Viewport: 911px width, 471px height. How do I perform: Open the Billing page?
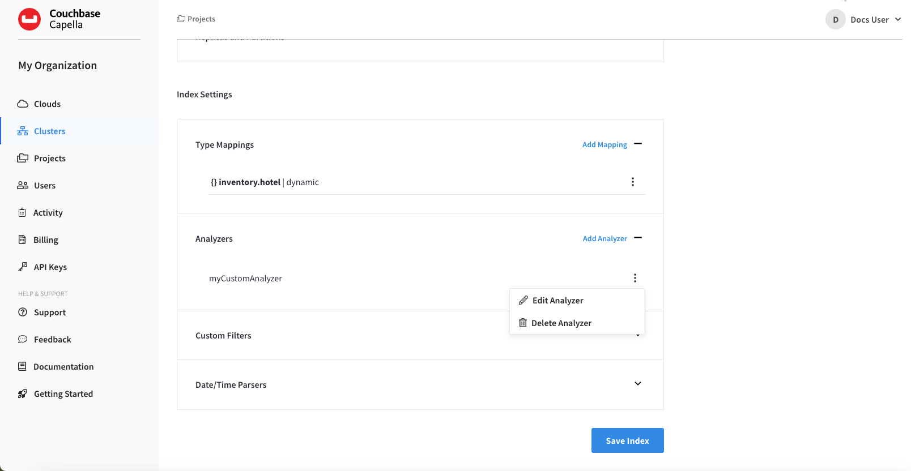[45, 240]
